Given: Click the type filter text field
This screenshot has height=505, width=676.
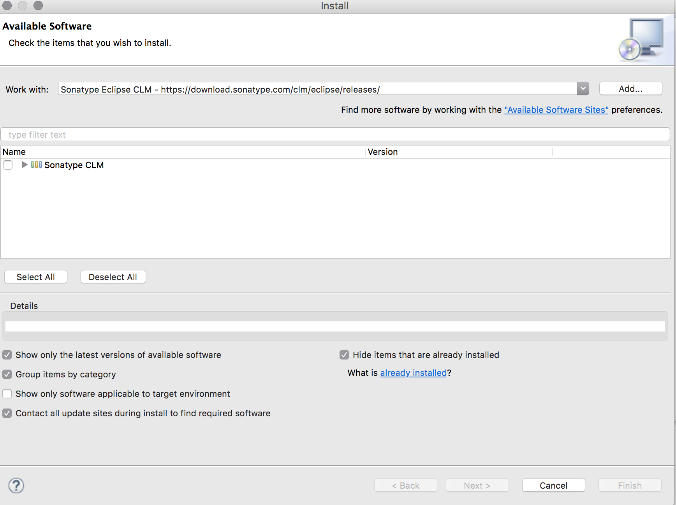Looking at the screenshot, I should 335,134.
